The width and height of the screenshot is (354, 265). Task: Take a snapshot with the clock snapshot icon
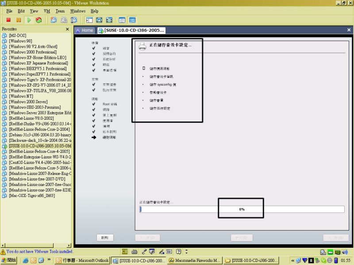point(54,20)
